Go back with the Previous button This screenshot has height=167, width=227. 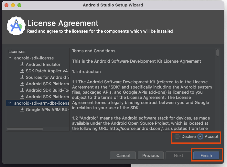(151, 155)
